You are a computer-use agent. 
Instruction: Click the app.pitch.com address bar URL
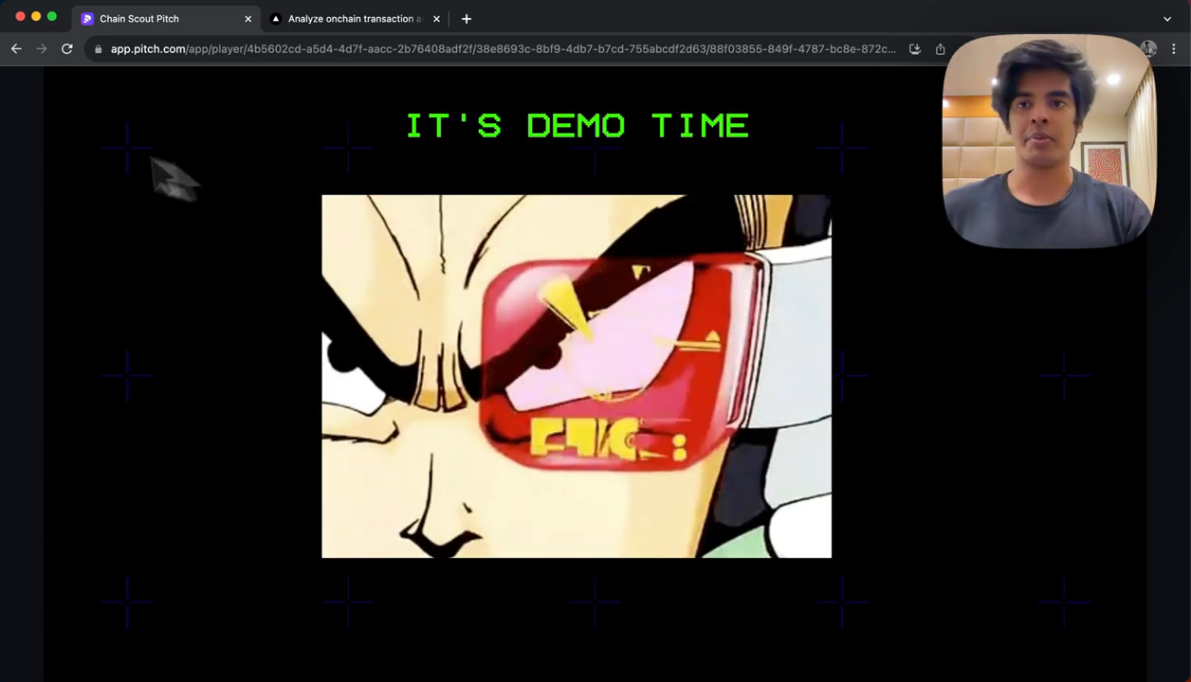tap(503, 48)
